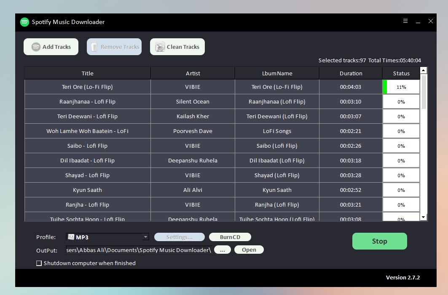This screenshot has width=448, height=295.
Task: Click album "LoFi Songs" cell
Action: click(277, 131)
